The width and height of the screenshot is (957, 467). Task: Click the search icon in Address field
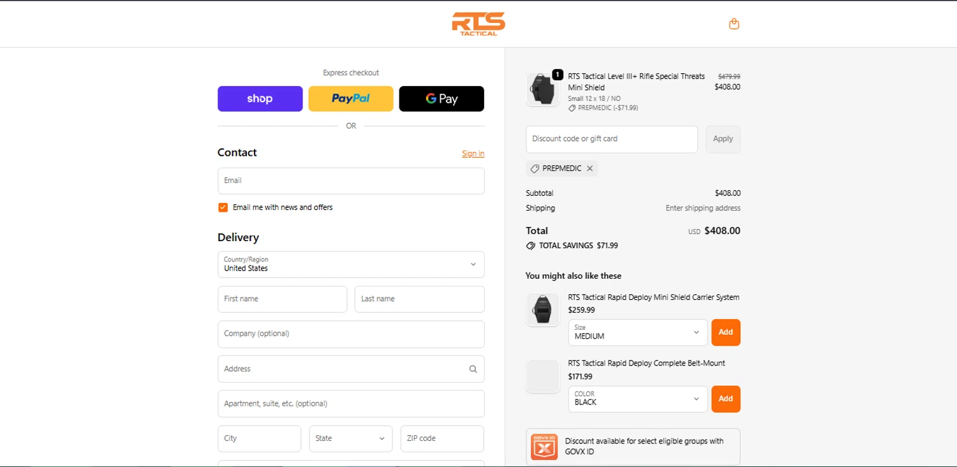[x=473, y=369]
